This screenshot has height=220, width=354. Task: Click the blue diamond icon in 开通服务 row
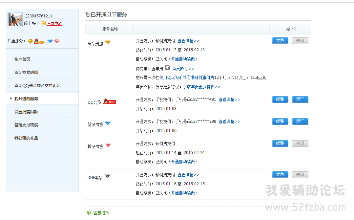point(50,41)
